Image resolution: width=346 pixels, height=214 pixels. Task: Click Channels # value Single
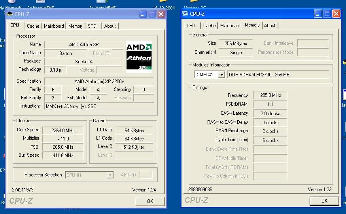tap(236, 53)
